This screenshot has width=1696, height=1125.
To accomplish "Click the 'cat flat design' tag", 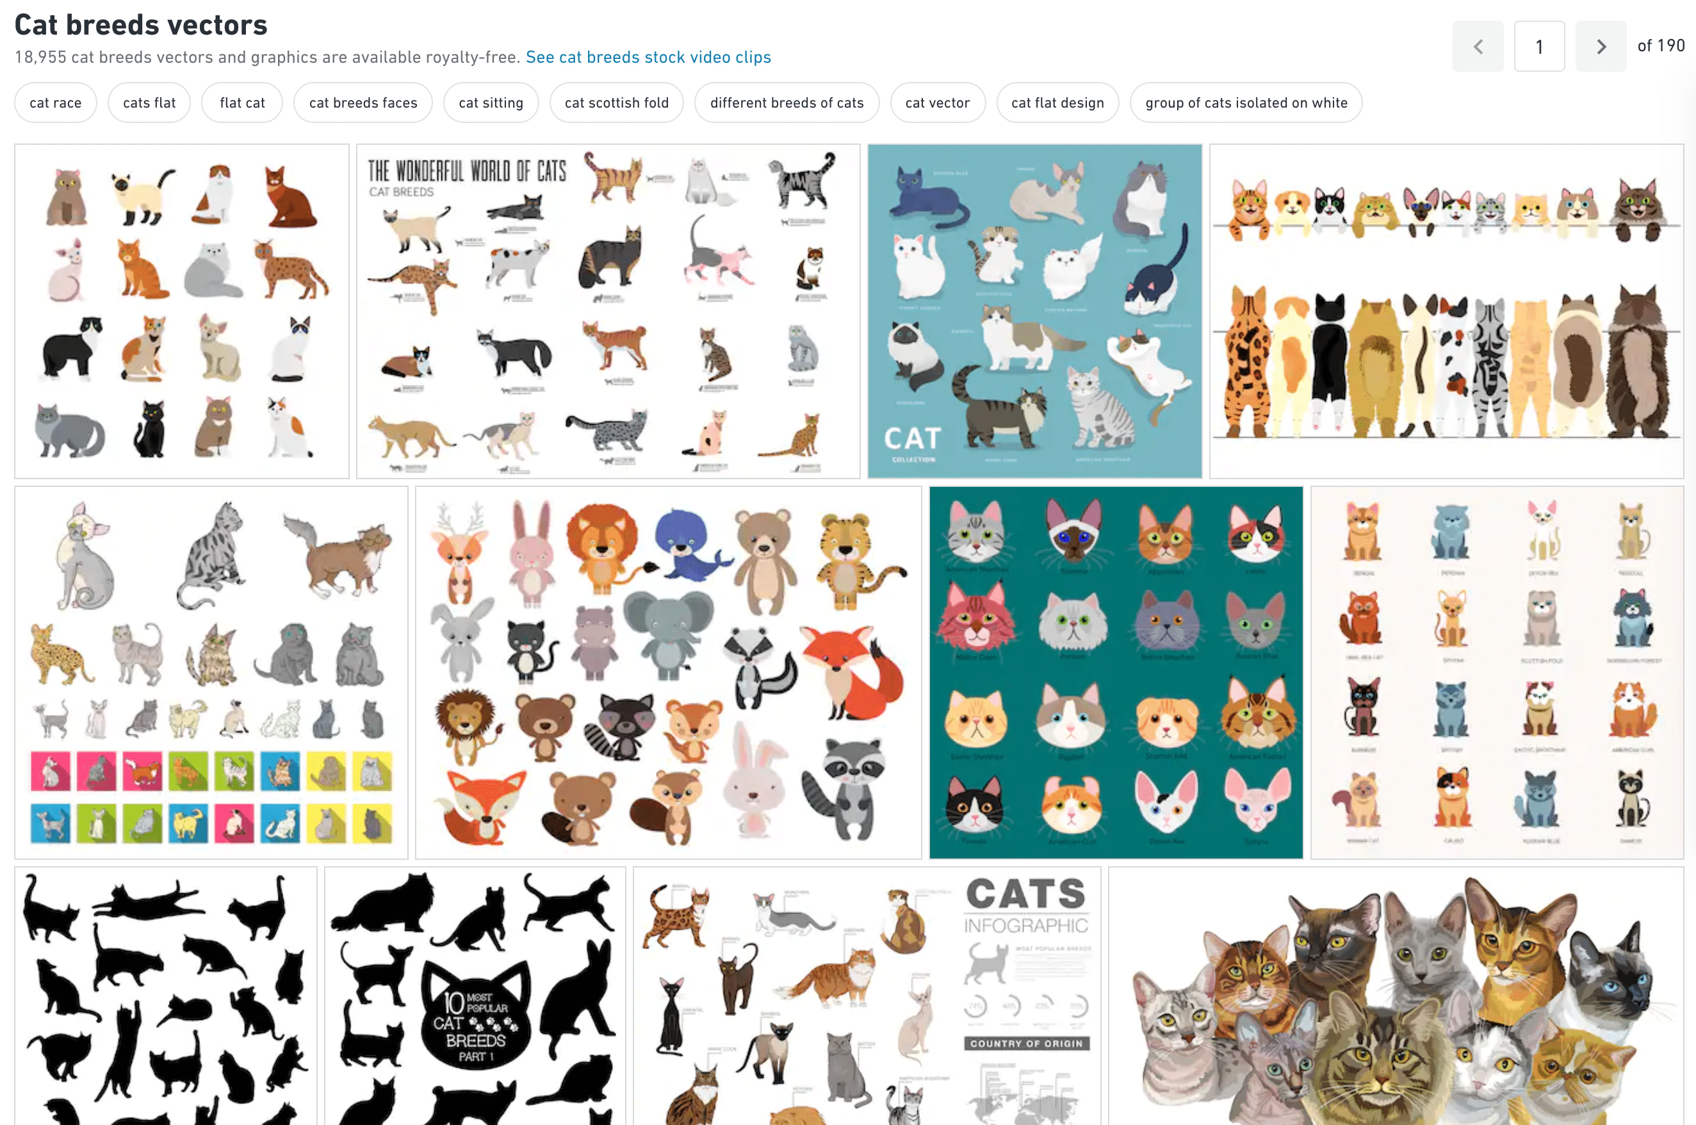I will pos(1058,103).
